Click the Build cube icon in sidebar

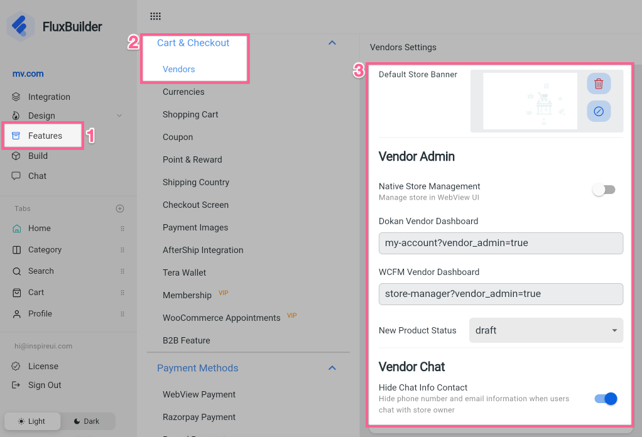pyautogui.click(x=16, y=156)
